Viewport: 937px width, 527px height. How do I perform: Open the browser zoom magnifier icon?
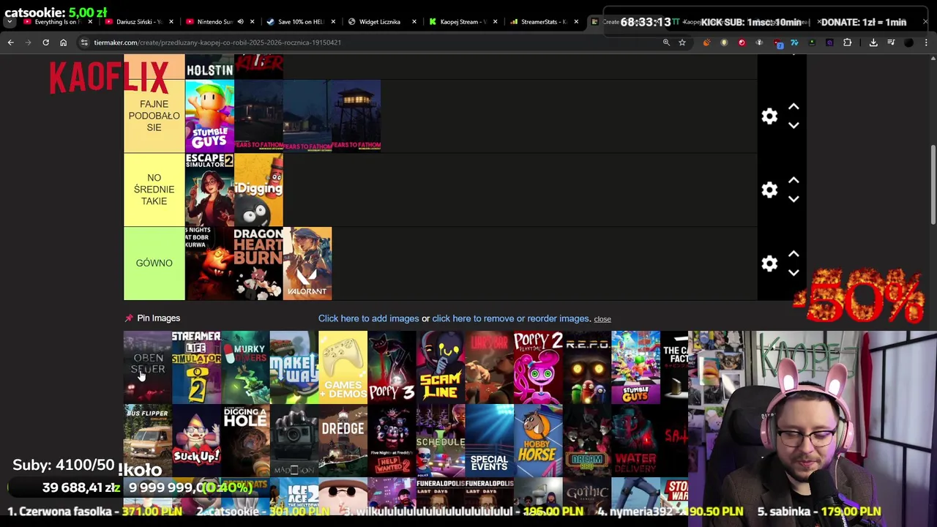pyautogui.click(x=666, y=42)
